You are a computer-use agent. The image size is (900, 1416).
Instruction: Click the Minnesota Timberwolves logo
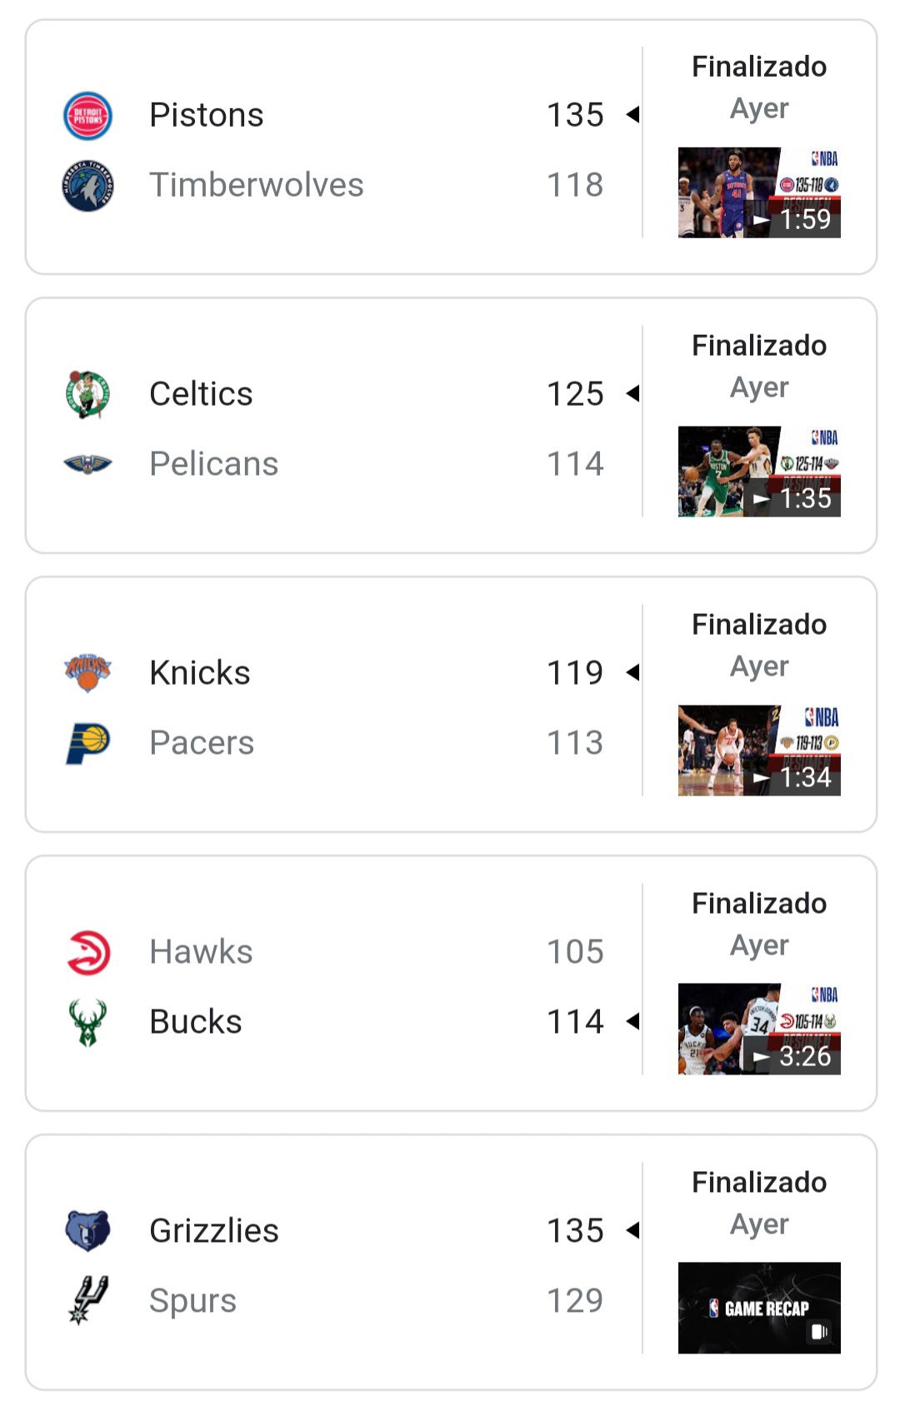click(x=87, y=186)
